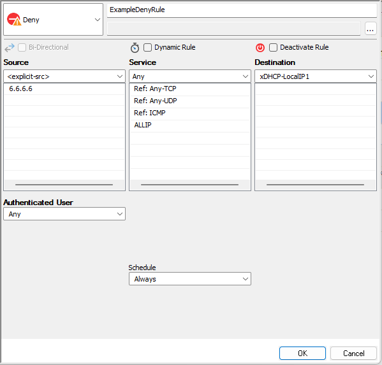Click the ExampleDenyRule name field
Screen dimensions: 382x365
(x=242, y=10)
